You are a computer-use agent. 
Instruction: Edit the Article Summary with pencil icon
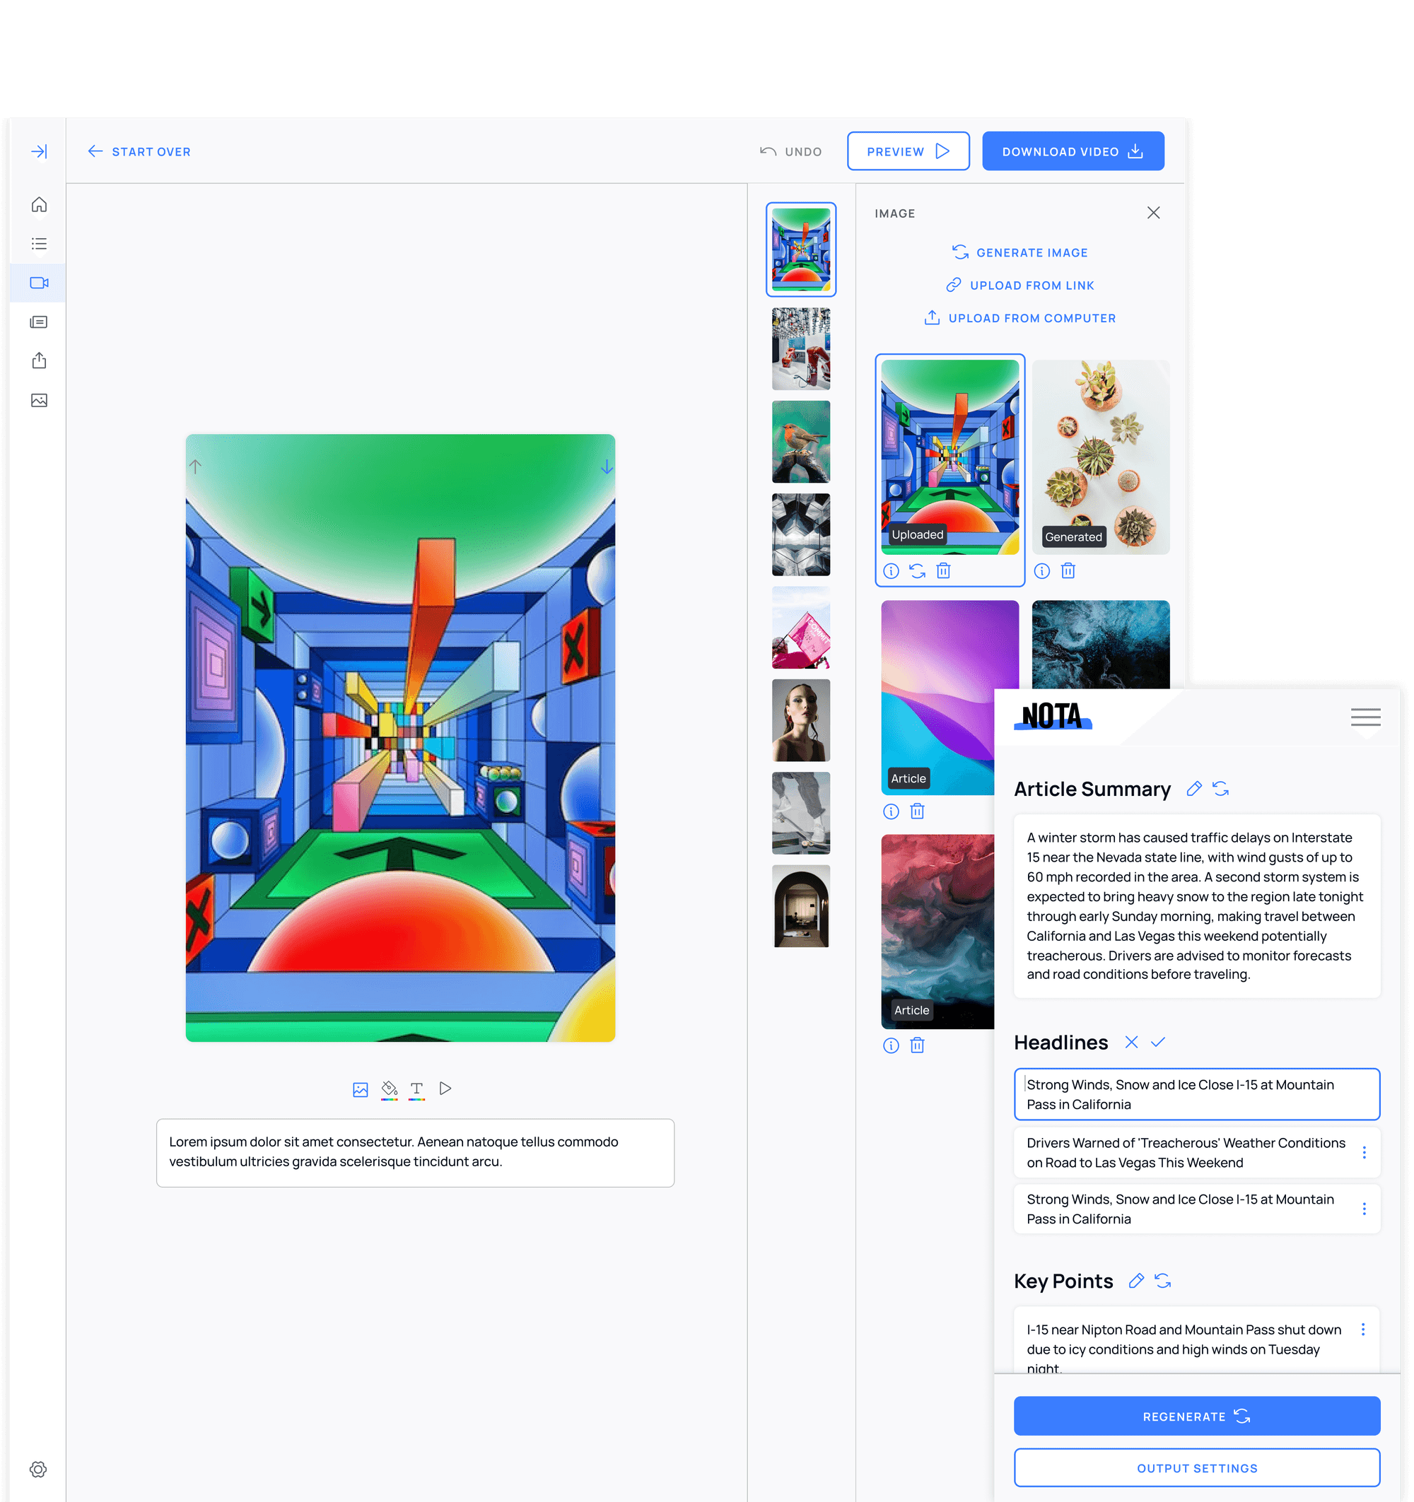tap(1194, 789)
